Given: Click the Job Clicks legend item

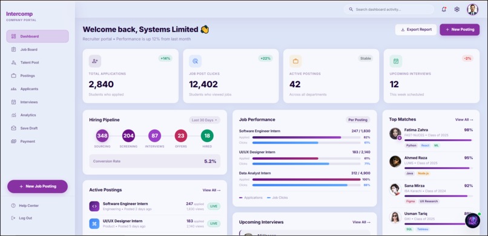Looking at the screenshot, I should click(x=277, y=197).
